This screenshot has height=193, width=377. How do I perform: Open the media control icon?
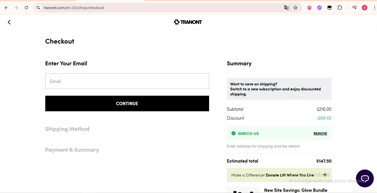click(x=354, y=8)
